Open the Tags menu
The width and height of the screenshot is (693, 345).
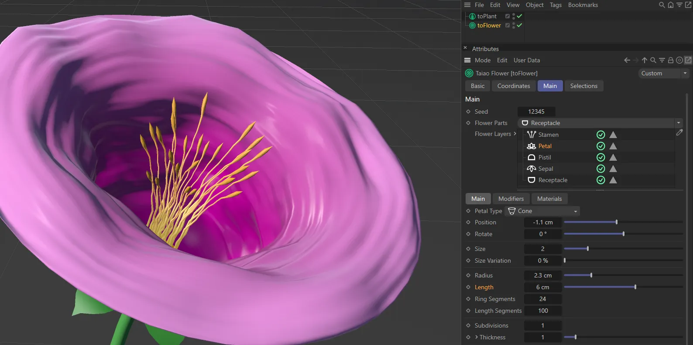click(x=556, y=5)
